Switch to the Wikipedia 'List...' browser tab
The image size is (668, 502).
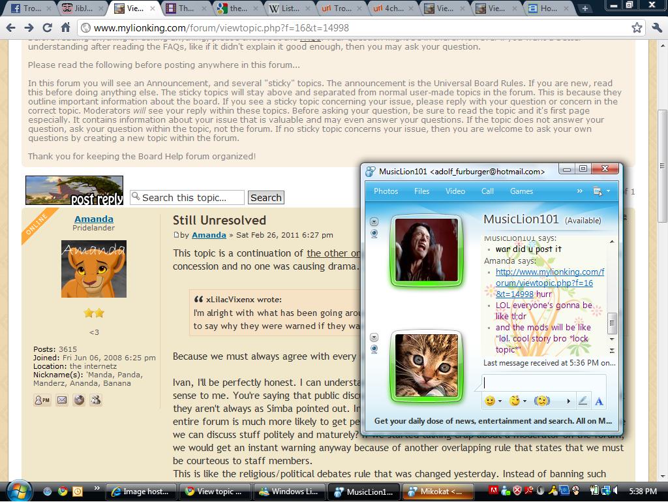(x=284, y=8)
